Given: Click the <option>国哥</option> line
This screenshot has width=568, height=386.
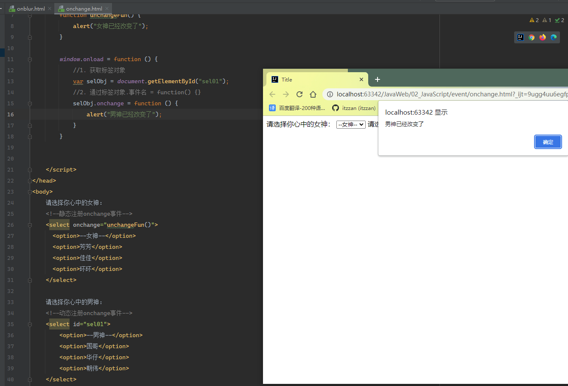Looking at the screenshot, I should point(94,346).
